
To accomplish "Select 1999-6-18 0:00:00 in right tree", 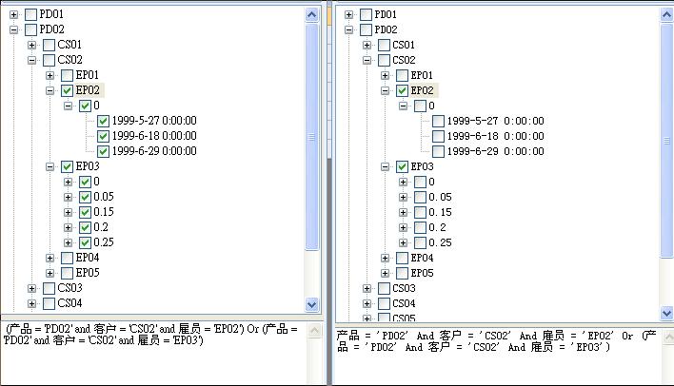I will coord(496,137).
